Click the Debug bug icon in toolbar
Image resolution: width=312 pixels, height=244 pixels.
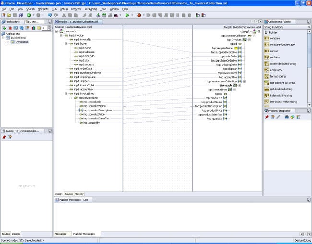click(139, 15)
